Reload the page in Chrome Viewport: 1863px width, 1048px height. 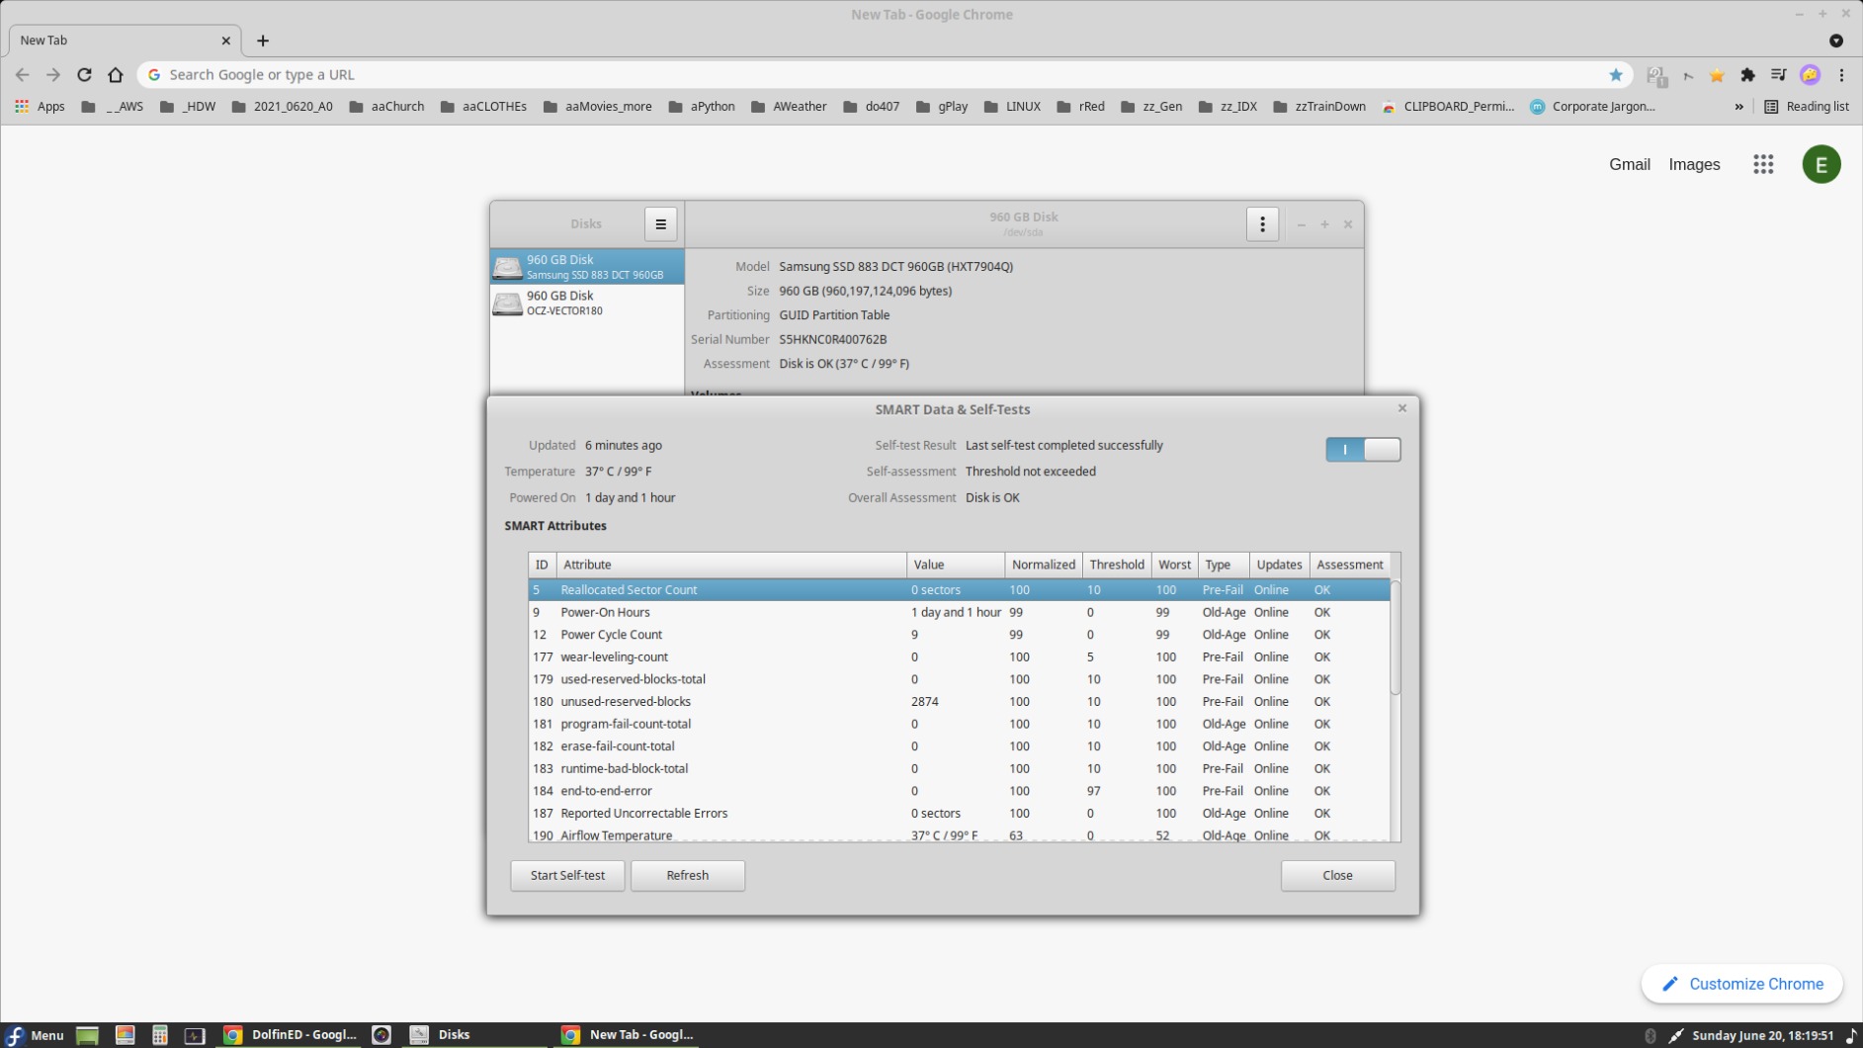coord(85,75)
